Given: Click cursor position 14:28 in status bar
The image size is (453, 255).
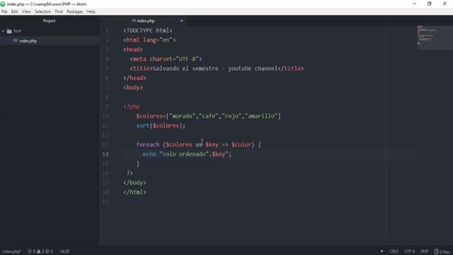Looking at the screenshot, I should point(64,251).
